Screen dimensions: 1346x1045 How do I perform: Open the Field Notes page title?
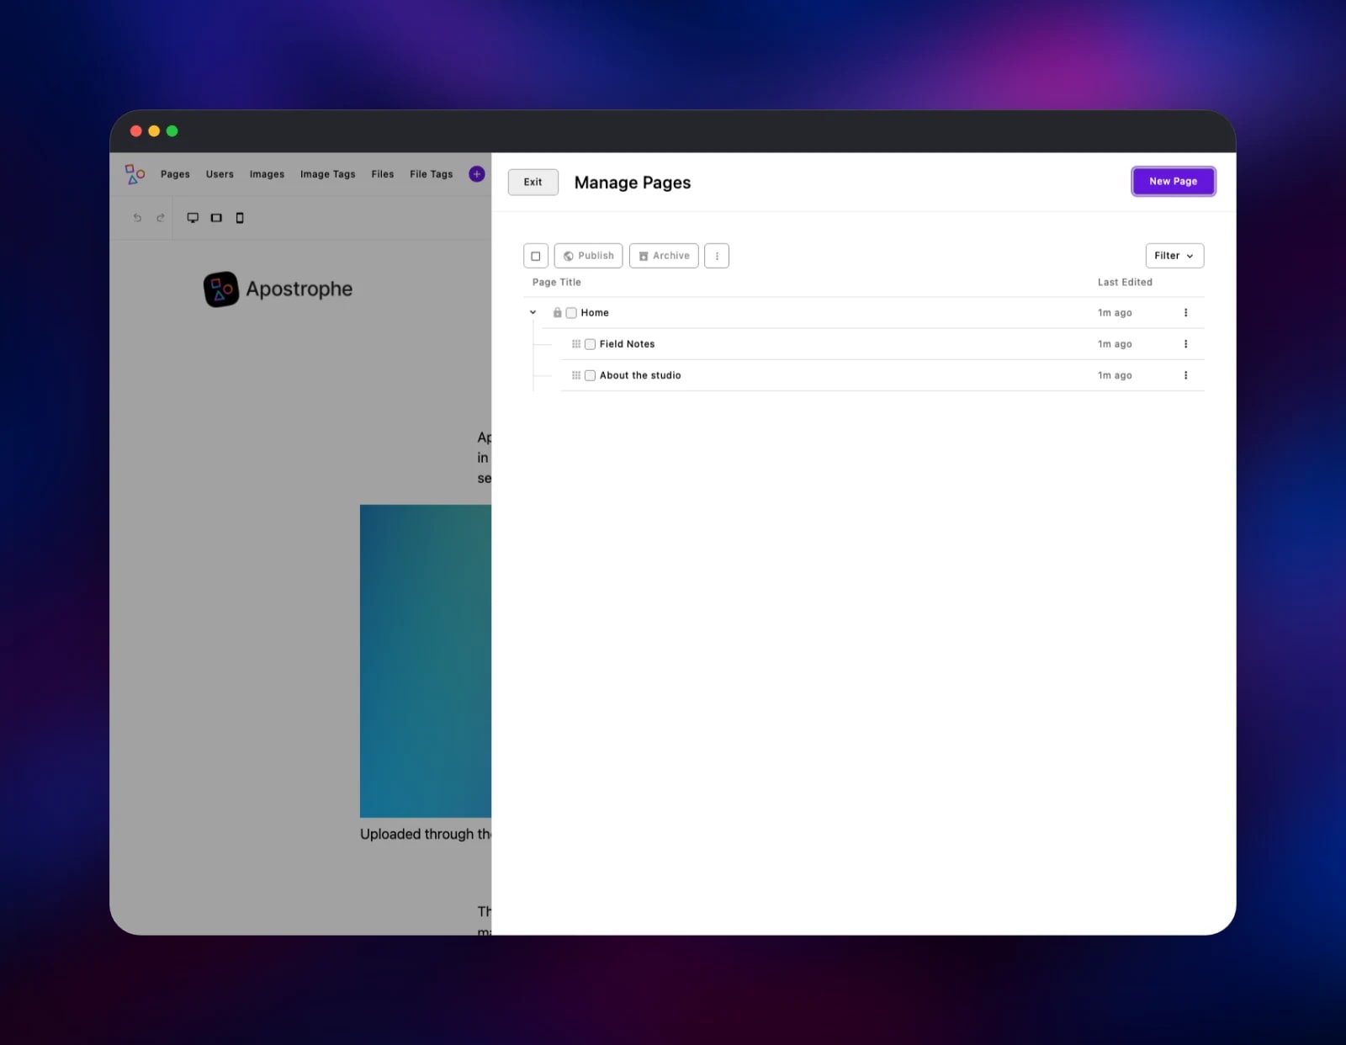coord(627,344)
